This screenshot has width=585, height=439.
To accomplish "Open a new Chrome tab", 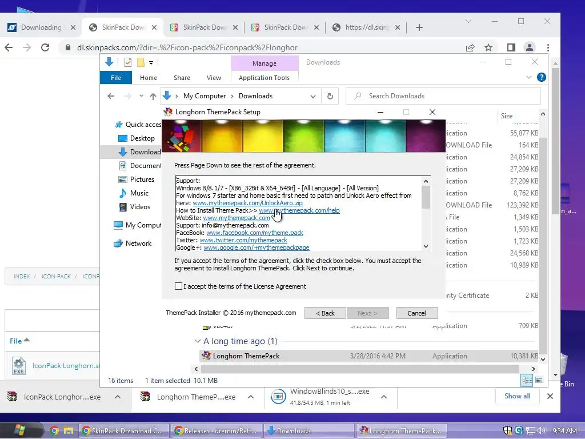I will point(419,27).
